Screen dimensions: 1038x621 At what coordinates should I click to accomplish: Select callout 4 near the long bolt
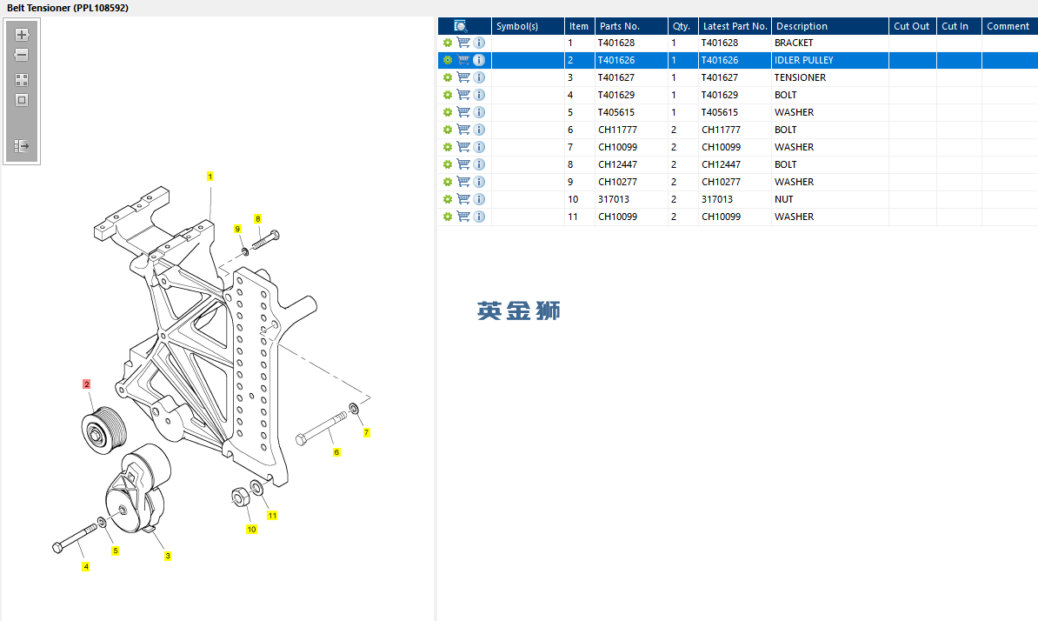tap(85, 567)
